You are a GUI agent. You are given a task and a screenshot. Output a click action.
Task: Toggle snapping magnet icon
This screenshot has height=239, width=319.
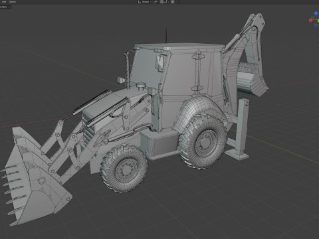pos(161,2)
